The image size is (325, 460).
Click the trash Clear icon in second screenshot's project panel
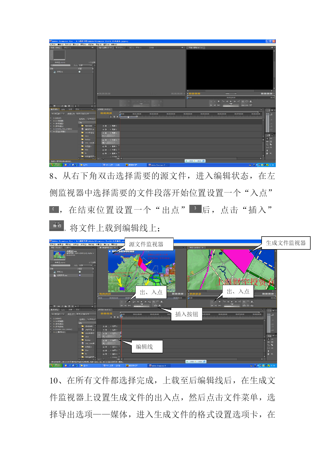click(72, 306)
